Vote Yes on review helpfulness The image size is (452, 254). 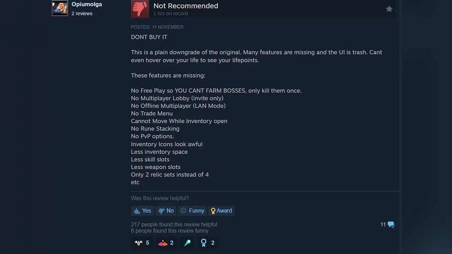[142, 211]
